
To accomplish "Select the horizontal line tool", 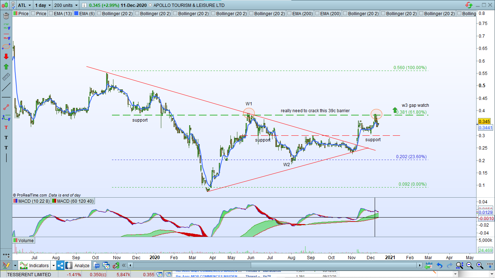I will (6, 97).
